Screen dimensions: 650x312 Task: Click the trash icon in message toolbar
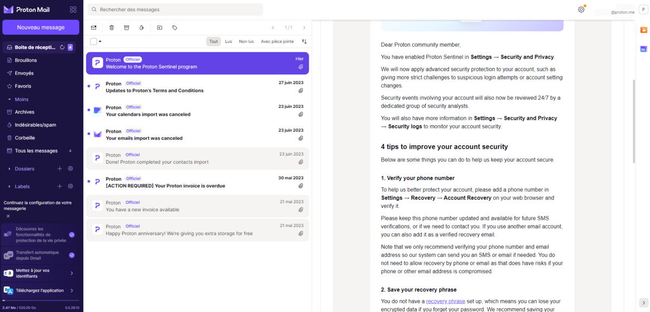pos(112,28)
